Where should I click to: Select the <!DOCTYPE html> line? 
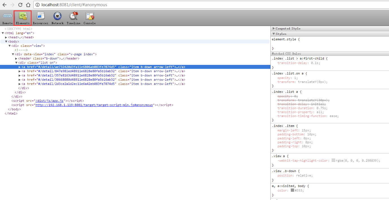(19, 29)
